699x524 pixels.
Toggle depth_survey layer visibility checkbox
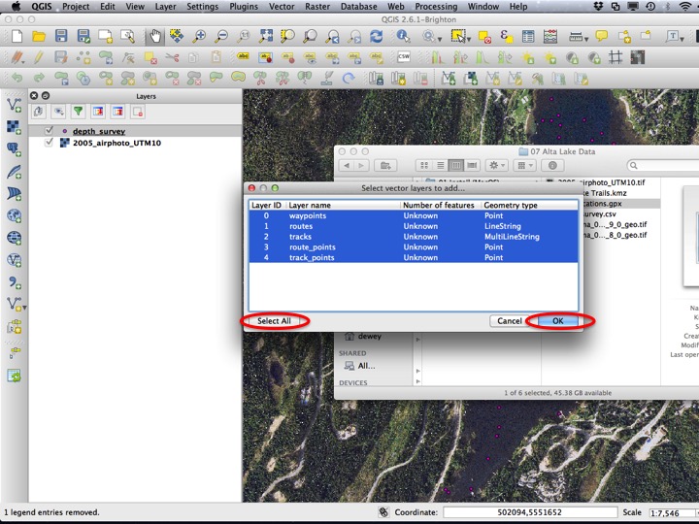[x=49, y=131]
